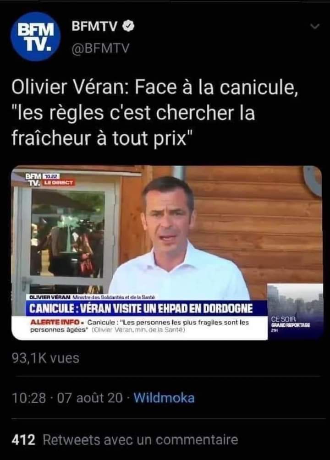Click the 10.22 clock in the video overlay
Viewport: 330px width, 460px height.
click(51, 176)
